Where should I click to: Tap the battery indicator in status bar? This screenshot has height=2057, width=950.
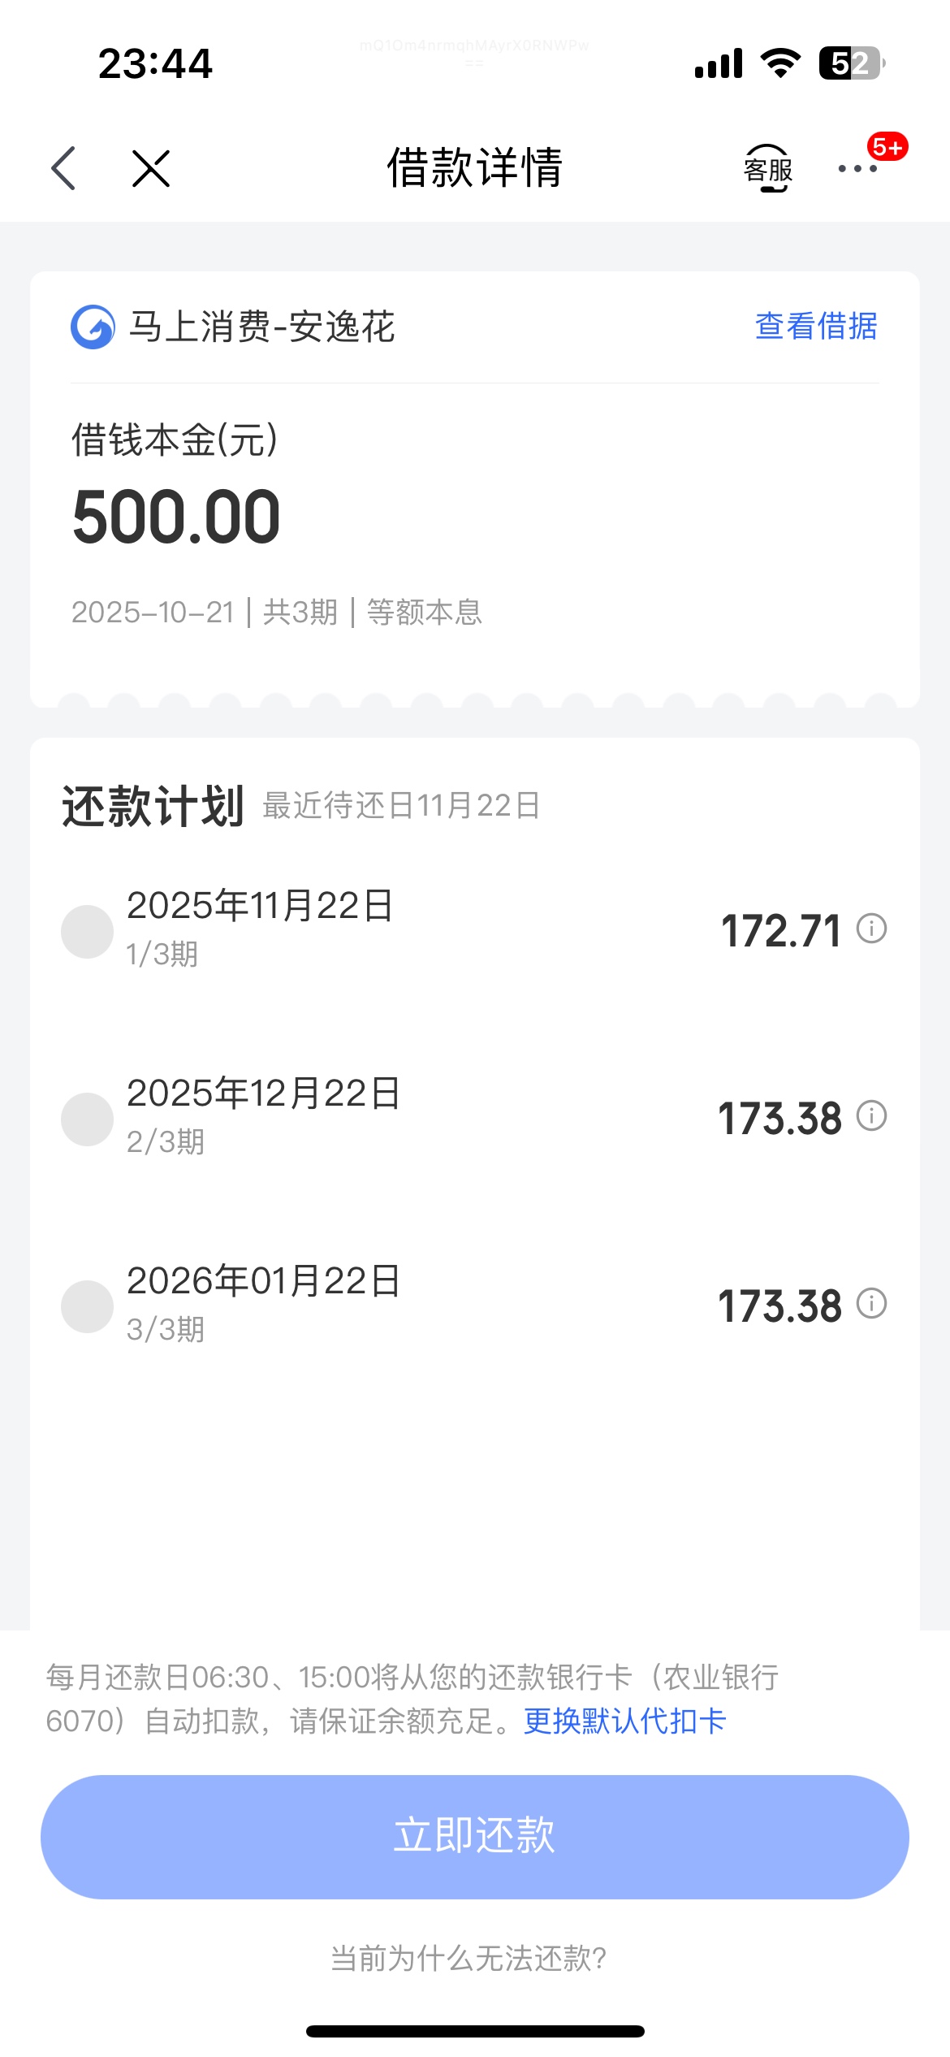[851, 63]
